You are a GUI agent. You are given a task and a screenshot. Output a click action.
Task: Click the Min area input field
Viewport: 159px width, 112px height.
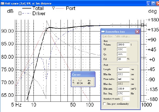[123, 89]
